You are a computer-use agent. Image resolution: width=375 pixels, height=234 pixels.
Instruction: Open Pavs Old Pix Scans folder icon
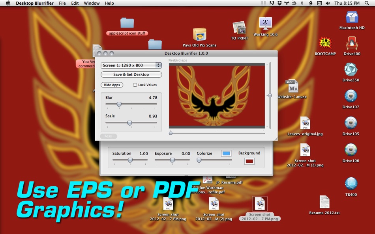coord(199,34)
